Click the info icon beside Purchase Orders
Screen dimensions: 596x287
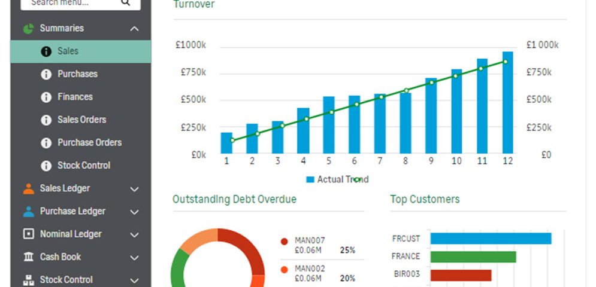46,143
